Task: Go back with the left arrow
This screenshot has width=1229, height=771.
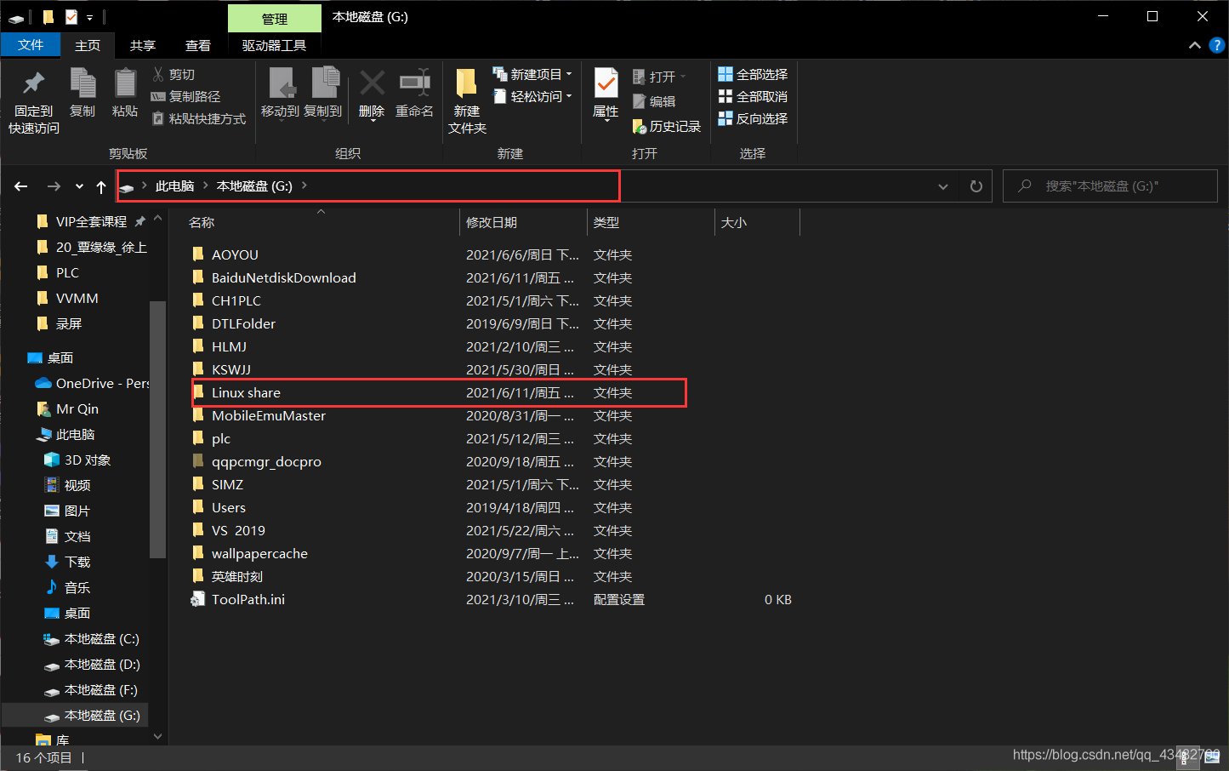Action: 21,186
